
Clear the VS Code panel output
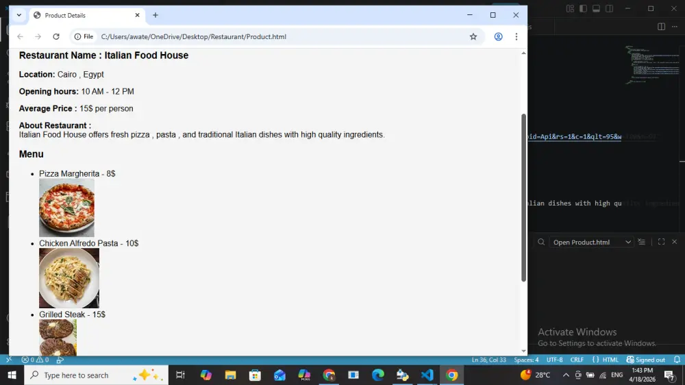pyautogui.click(x=641, y=242)
